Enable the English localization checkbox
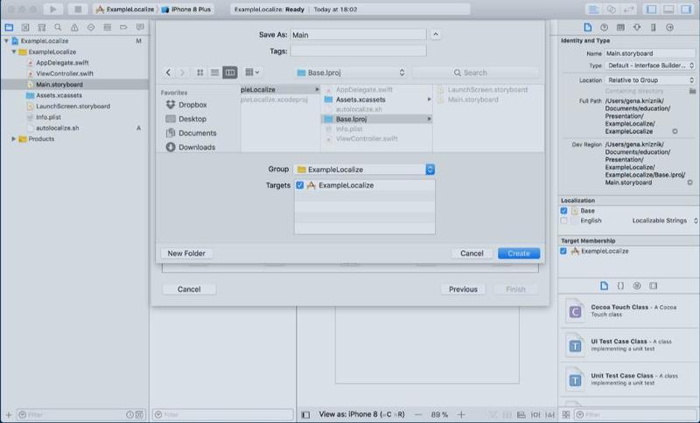Screen dimensions: 700x423 point(564,221)
